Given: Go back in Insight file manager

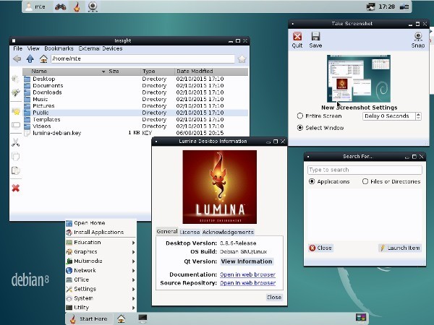Looking at the screenshot, I should point(17,58).
